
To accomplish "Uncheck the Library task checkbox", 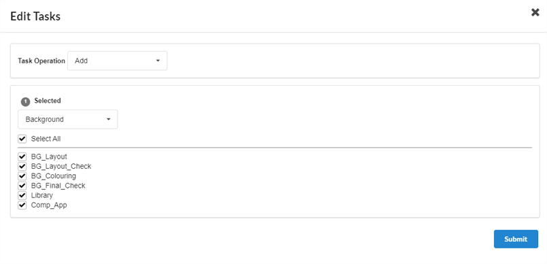I will [22, 195].
